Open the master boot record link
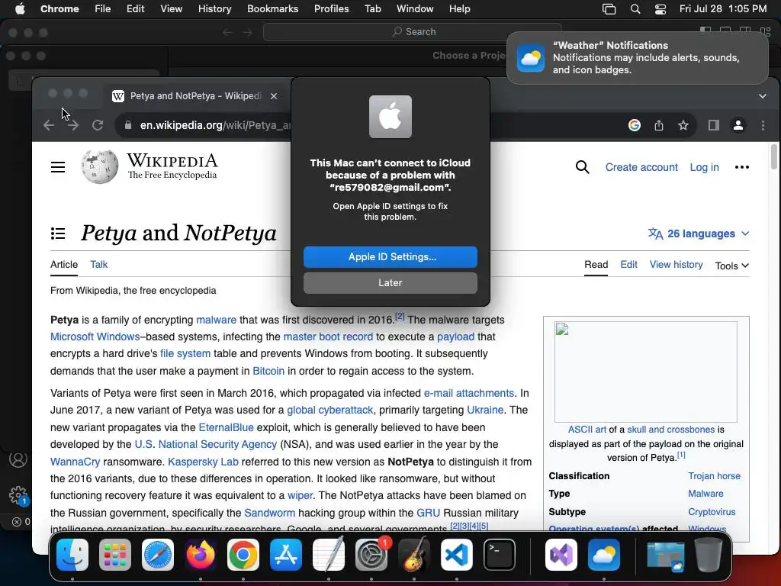This screenshot has width=781, height=586. click(x=328, y=336)
